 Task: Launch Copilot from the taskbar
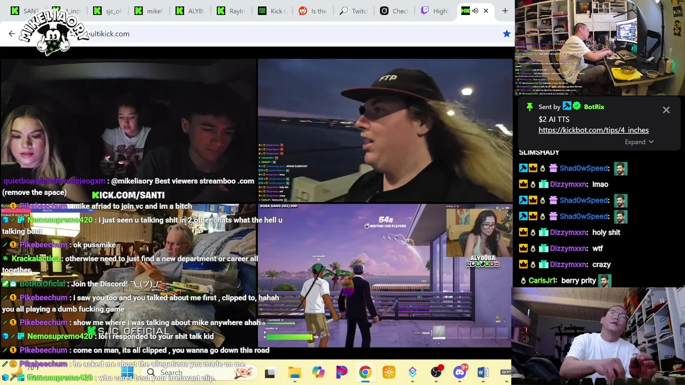[x=318, y=373]
